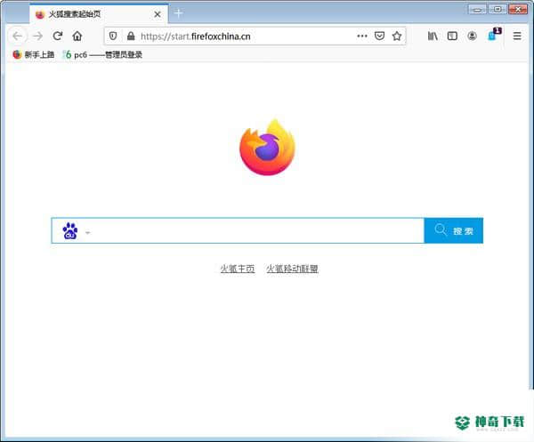Click the blue 搜索 search button
The width and height of the screenshot is (534, 442).
click(x=454, y=230)
